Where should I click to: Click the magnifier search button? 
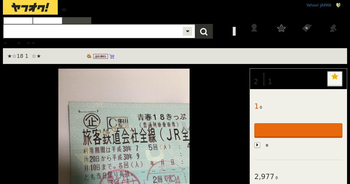204,32
